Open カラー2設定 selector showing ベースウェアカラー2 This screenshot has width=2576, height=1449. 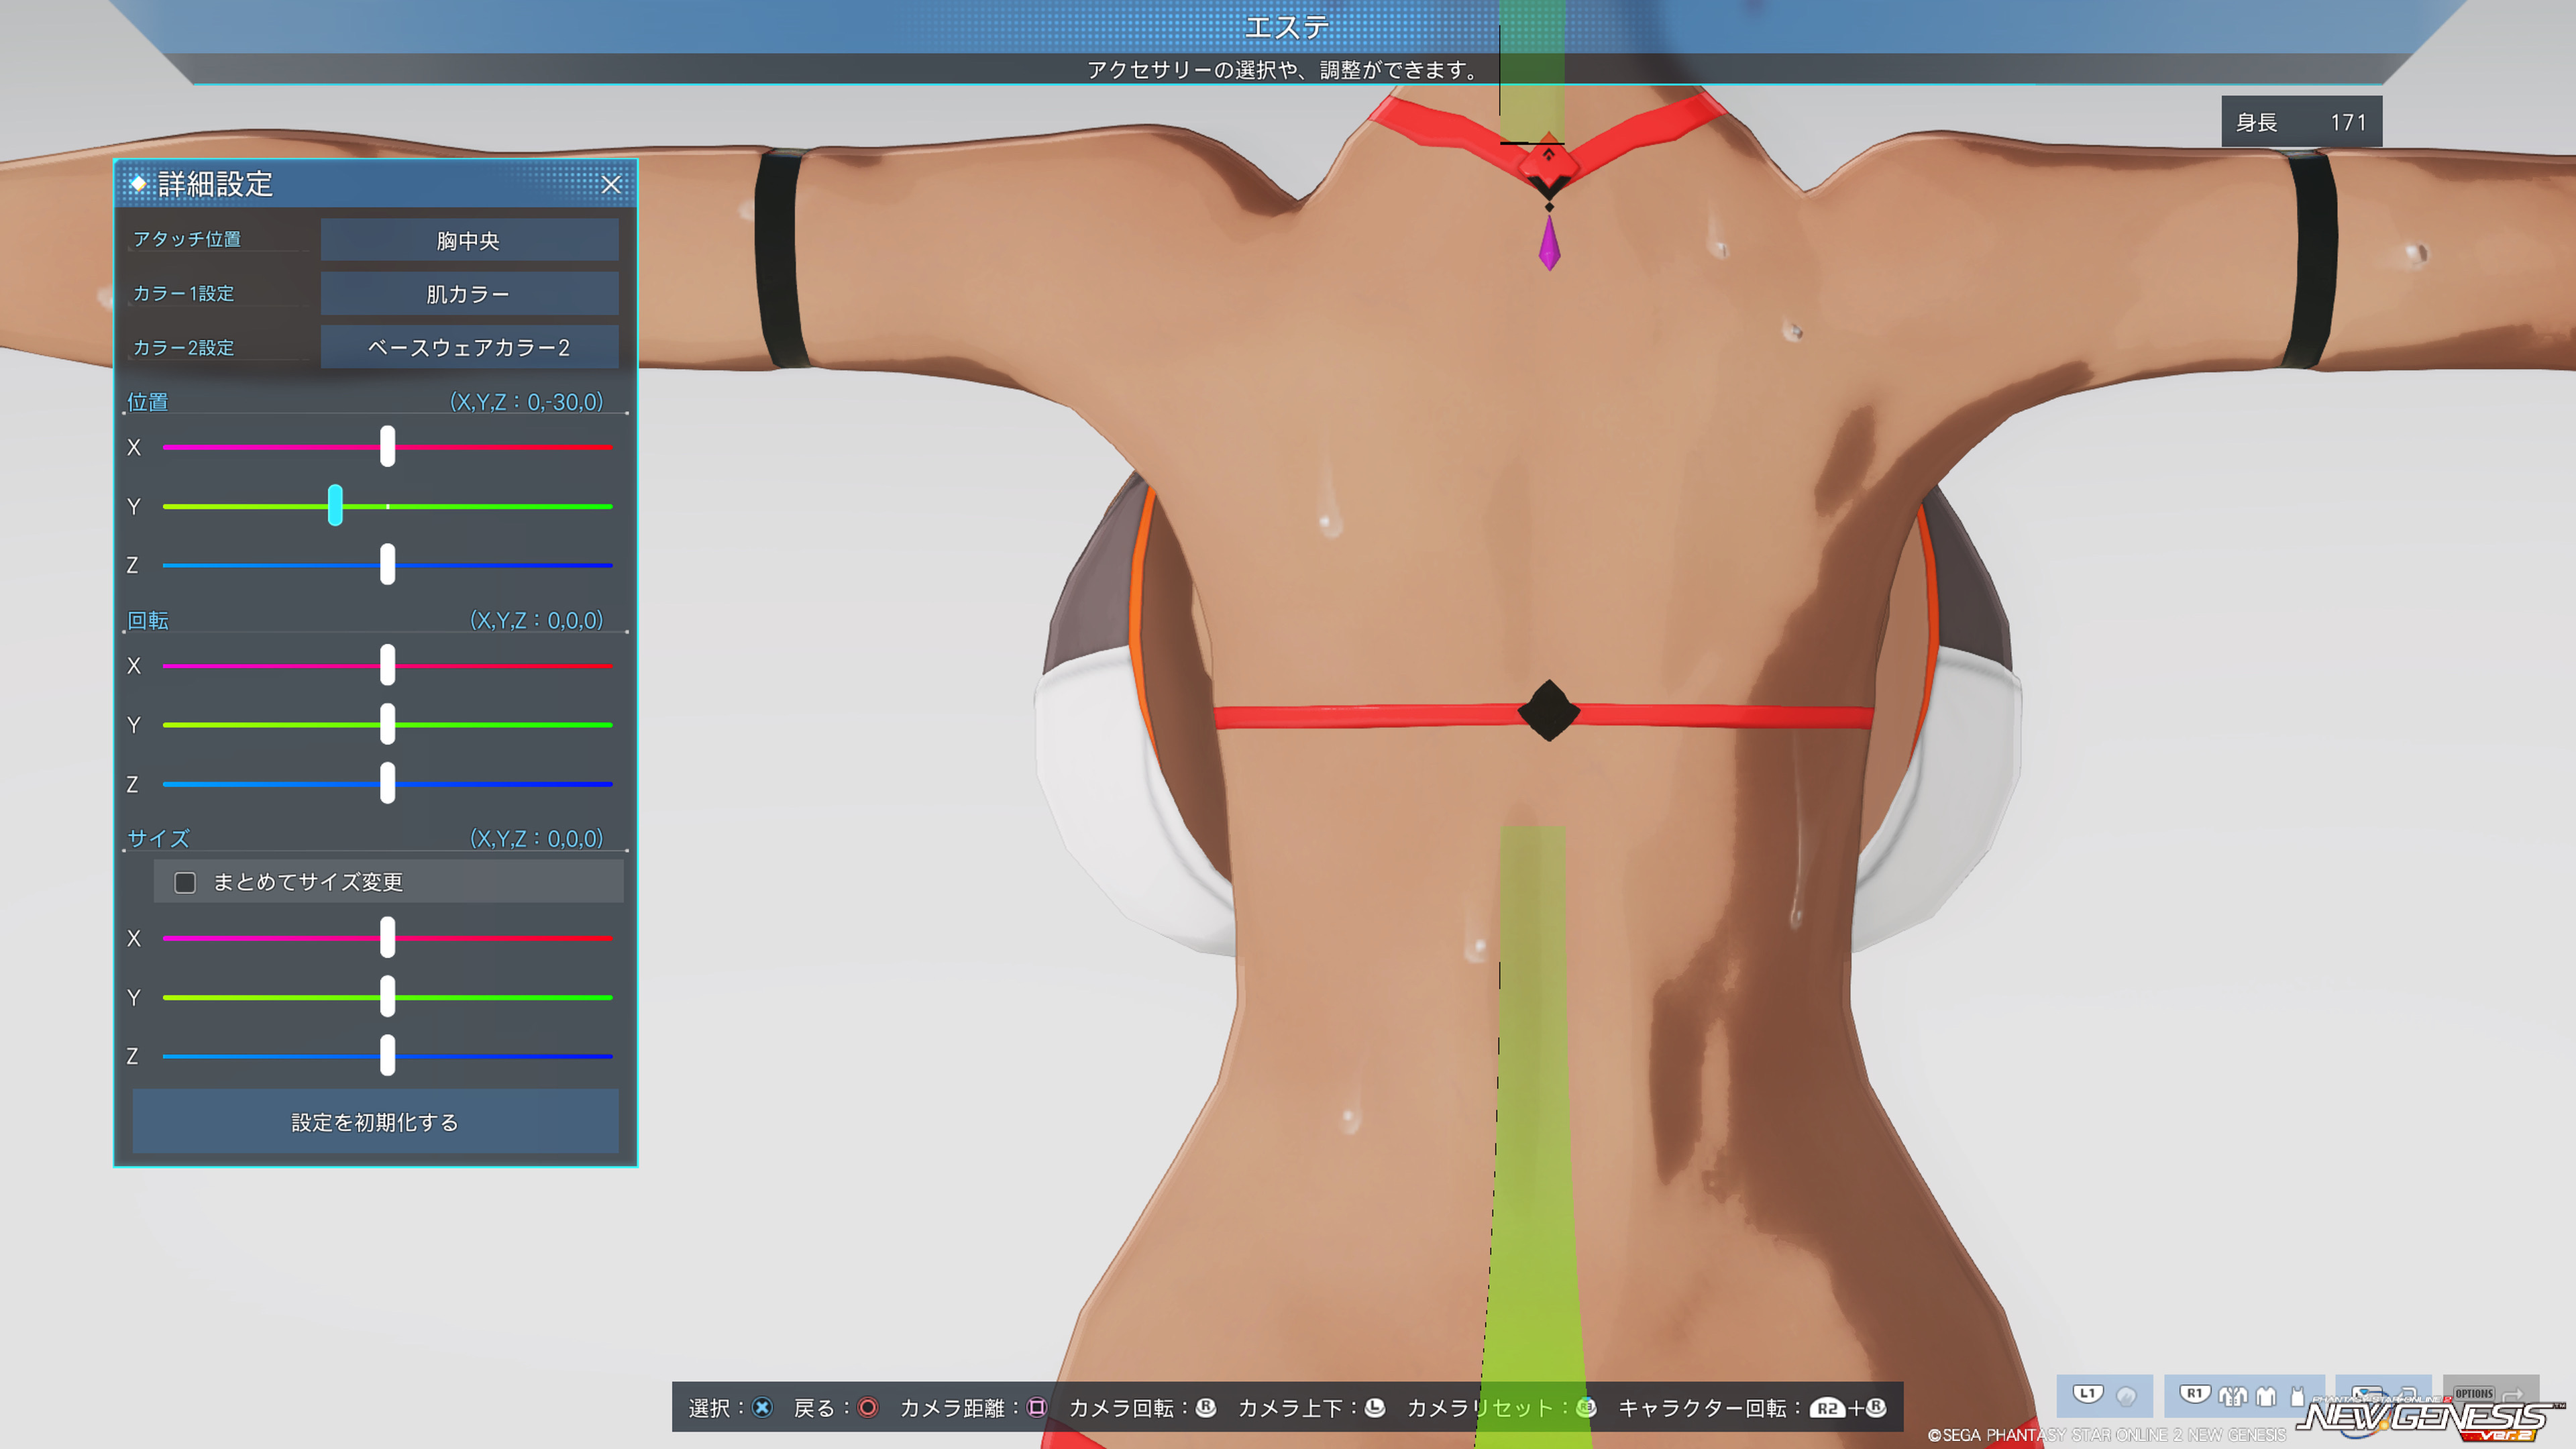pyautogui.click(x=469, y=347)
